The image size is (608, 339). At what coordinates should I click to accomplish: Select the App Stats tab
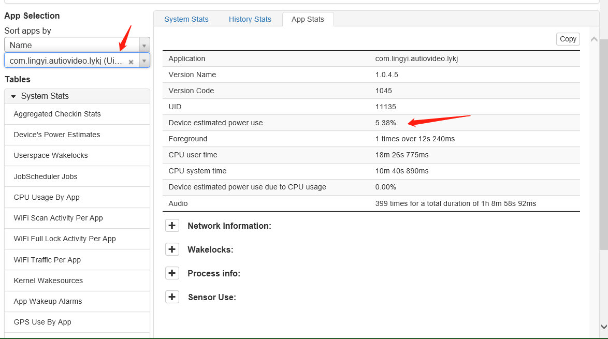pyautogui.click(x=308, y=19)
